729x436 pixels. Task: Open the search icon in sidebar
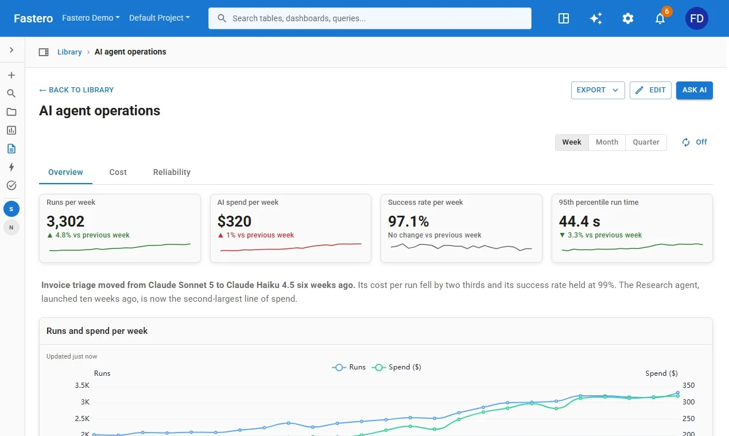(11, 94)
